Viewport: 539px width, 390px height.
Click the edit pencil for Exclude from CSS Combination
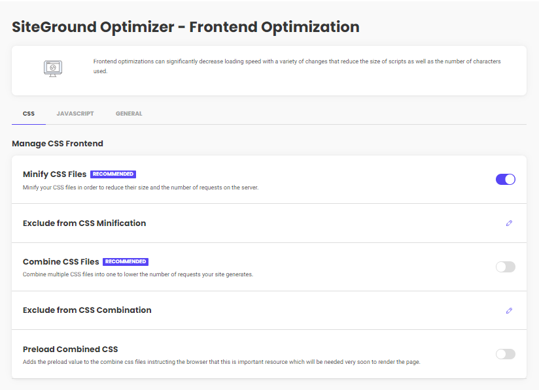(509, 310)
